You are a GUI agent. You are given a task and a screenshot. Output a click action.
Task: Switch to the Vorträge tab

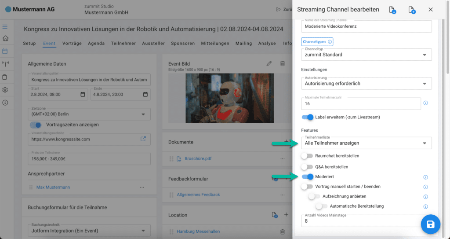pos(72,44)
